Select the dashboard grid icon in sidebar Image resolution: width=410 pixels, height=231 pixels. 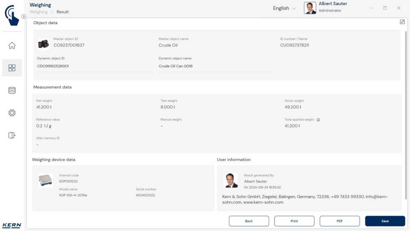point(12,68)
